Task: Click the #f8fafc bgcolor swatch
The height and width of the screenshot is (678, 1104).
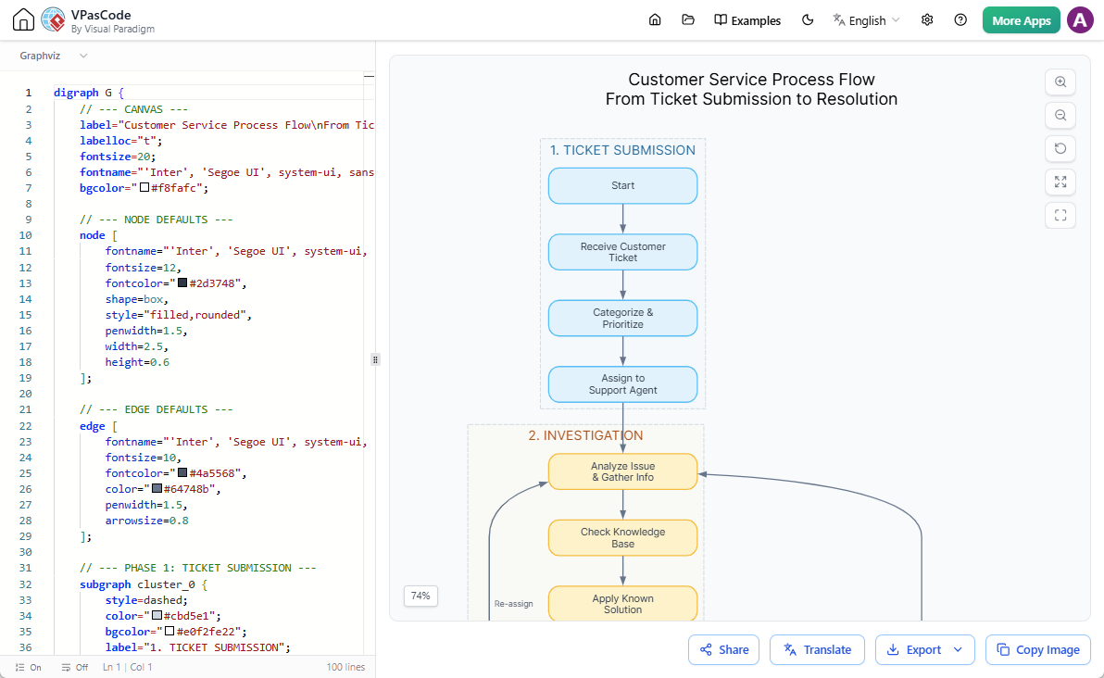Action: click(x=144, y=187)
